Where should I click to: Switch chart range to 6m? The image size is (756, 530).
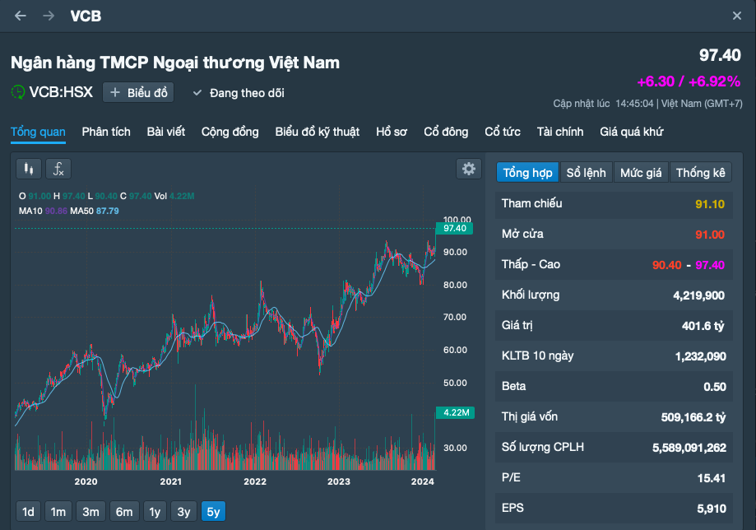pos(124,512)
